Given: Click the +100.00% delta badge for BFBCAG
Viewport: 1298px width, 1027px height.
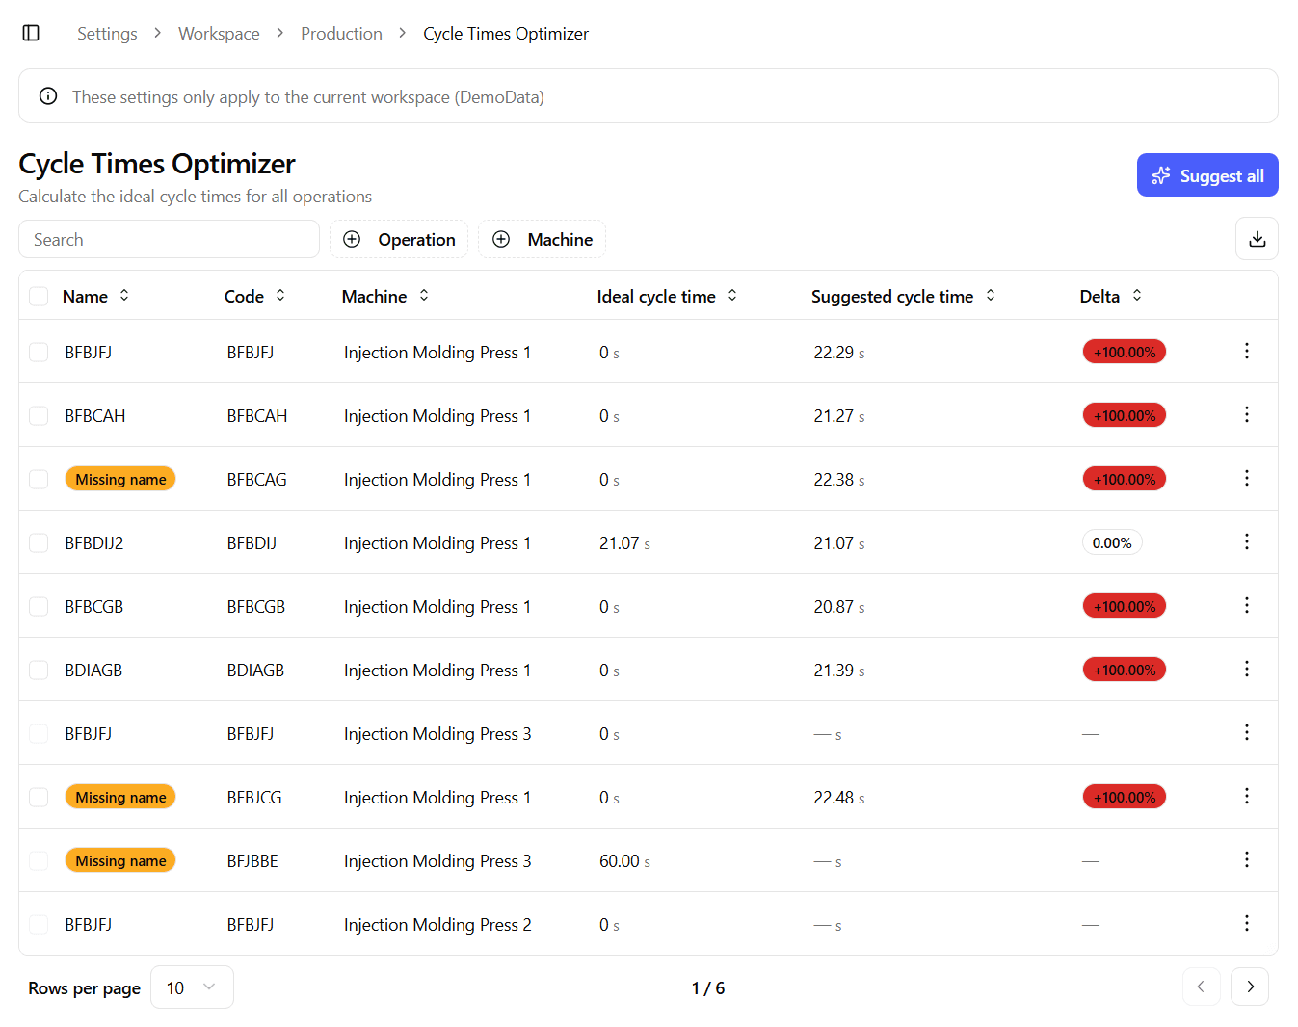Looking at the screenshot, I should [x=1124, y=478].
